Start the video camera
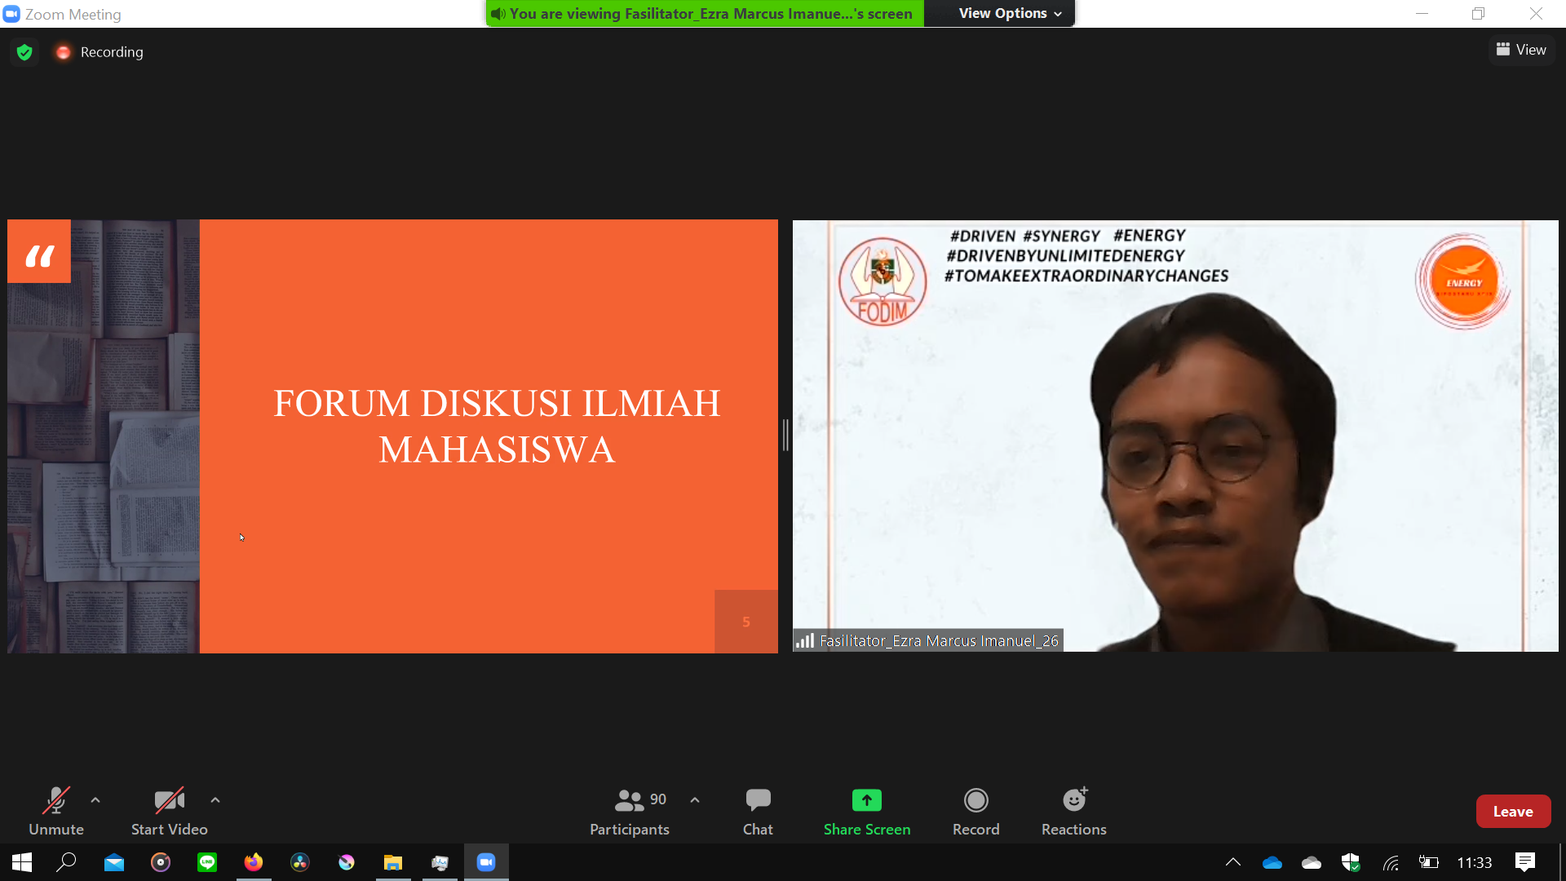Image resolution: width=1566 pixels, height=881 pixels. pyautogui.click(x=169, y=801)
